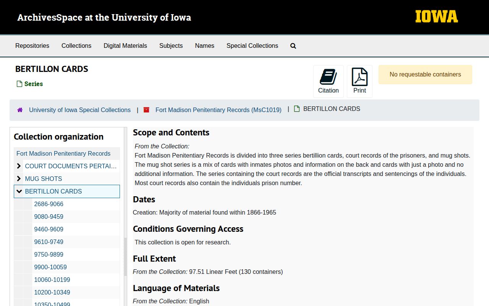Open the search magnifier icon

(x=293, y=46)
